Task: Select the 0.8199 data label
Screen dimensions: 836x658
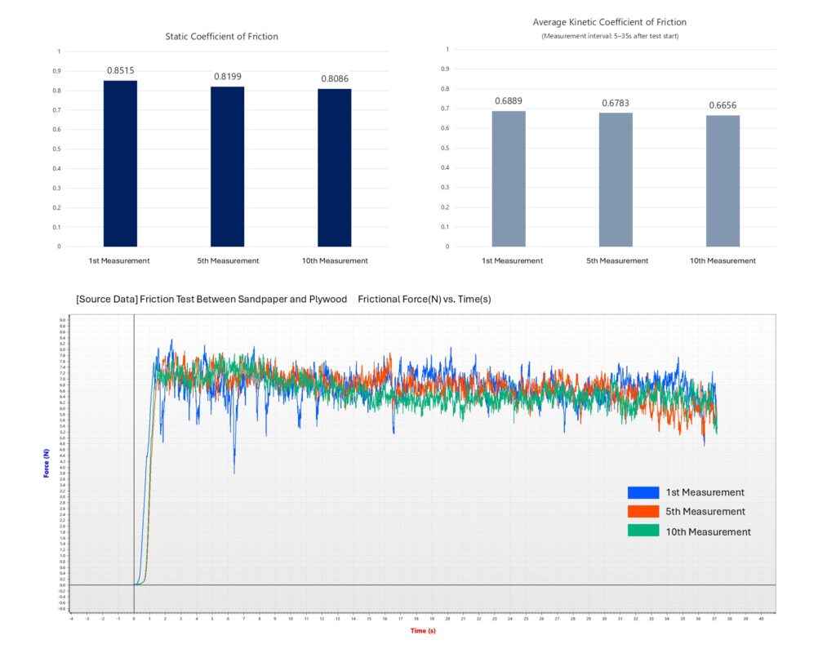Action: click(227, 77)
